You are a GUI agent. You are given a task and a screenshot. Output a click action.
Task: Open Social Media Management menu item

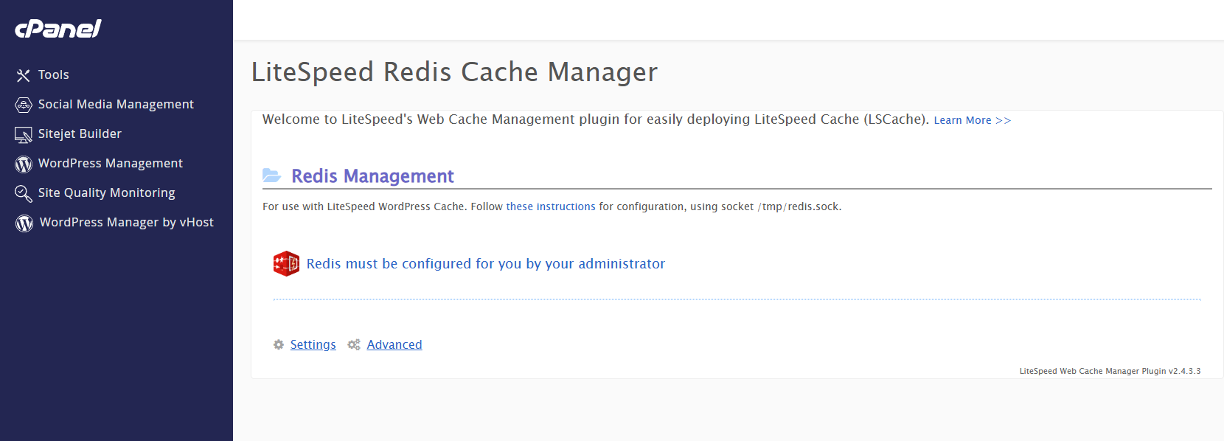pos(116,104)
